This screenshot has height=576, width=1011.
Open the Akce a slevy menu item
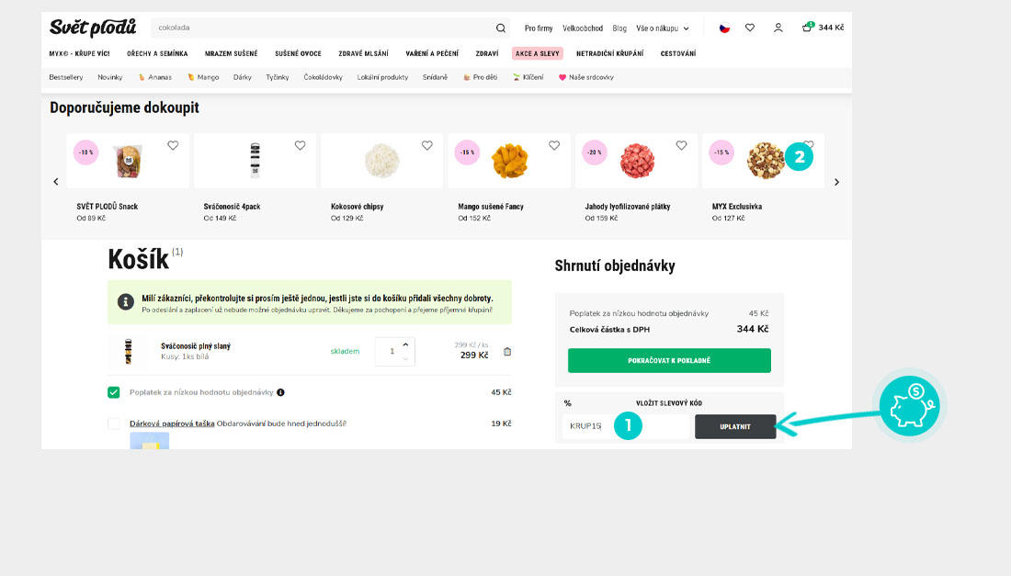(537, 53)
